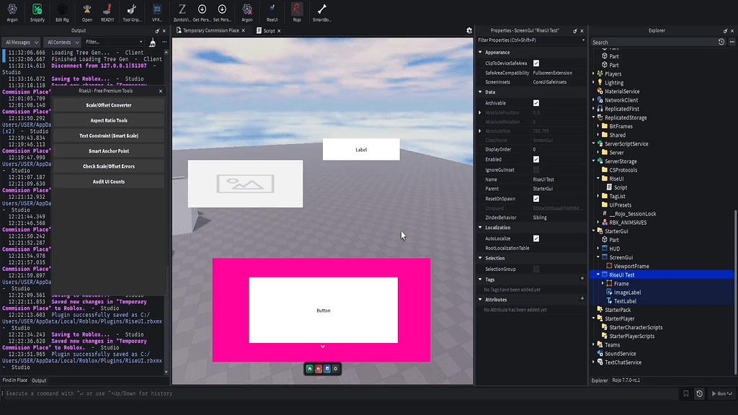Open Filter Properties dropdown arrow

point(583,40)
